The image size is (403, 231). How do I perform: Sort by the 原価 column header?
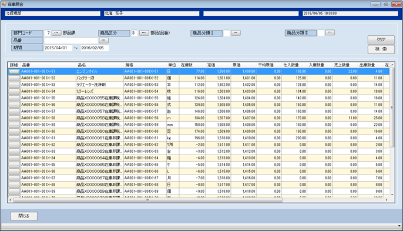click(x=243, y=65)
